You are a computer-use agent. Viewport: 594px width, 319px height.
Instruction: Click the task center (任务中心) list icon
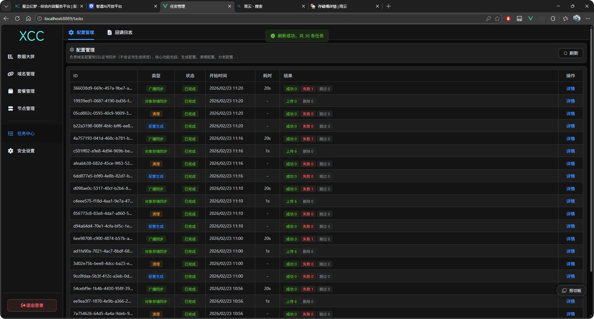11,134
